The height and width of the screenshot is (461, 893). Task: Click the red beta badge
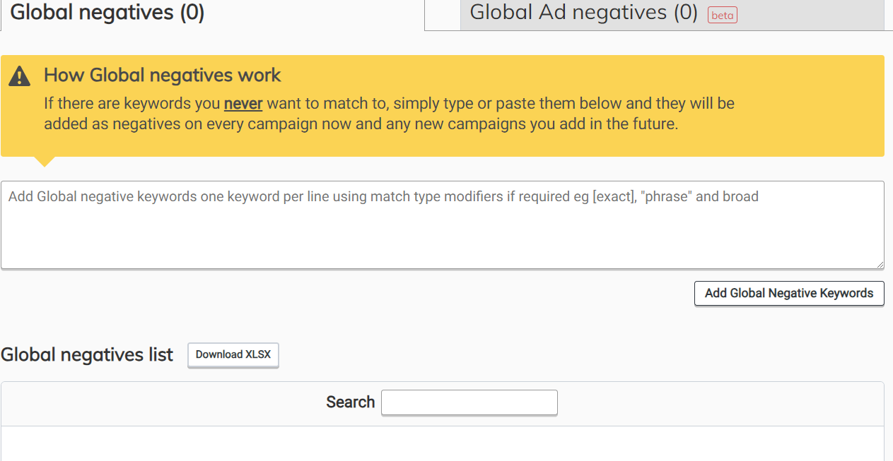(722, 15)
